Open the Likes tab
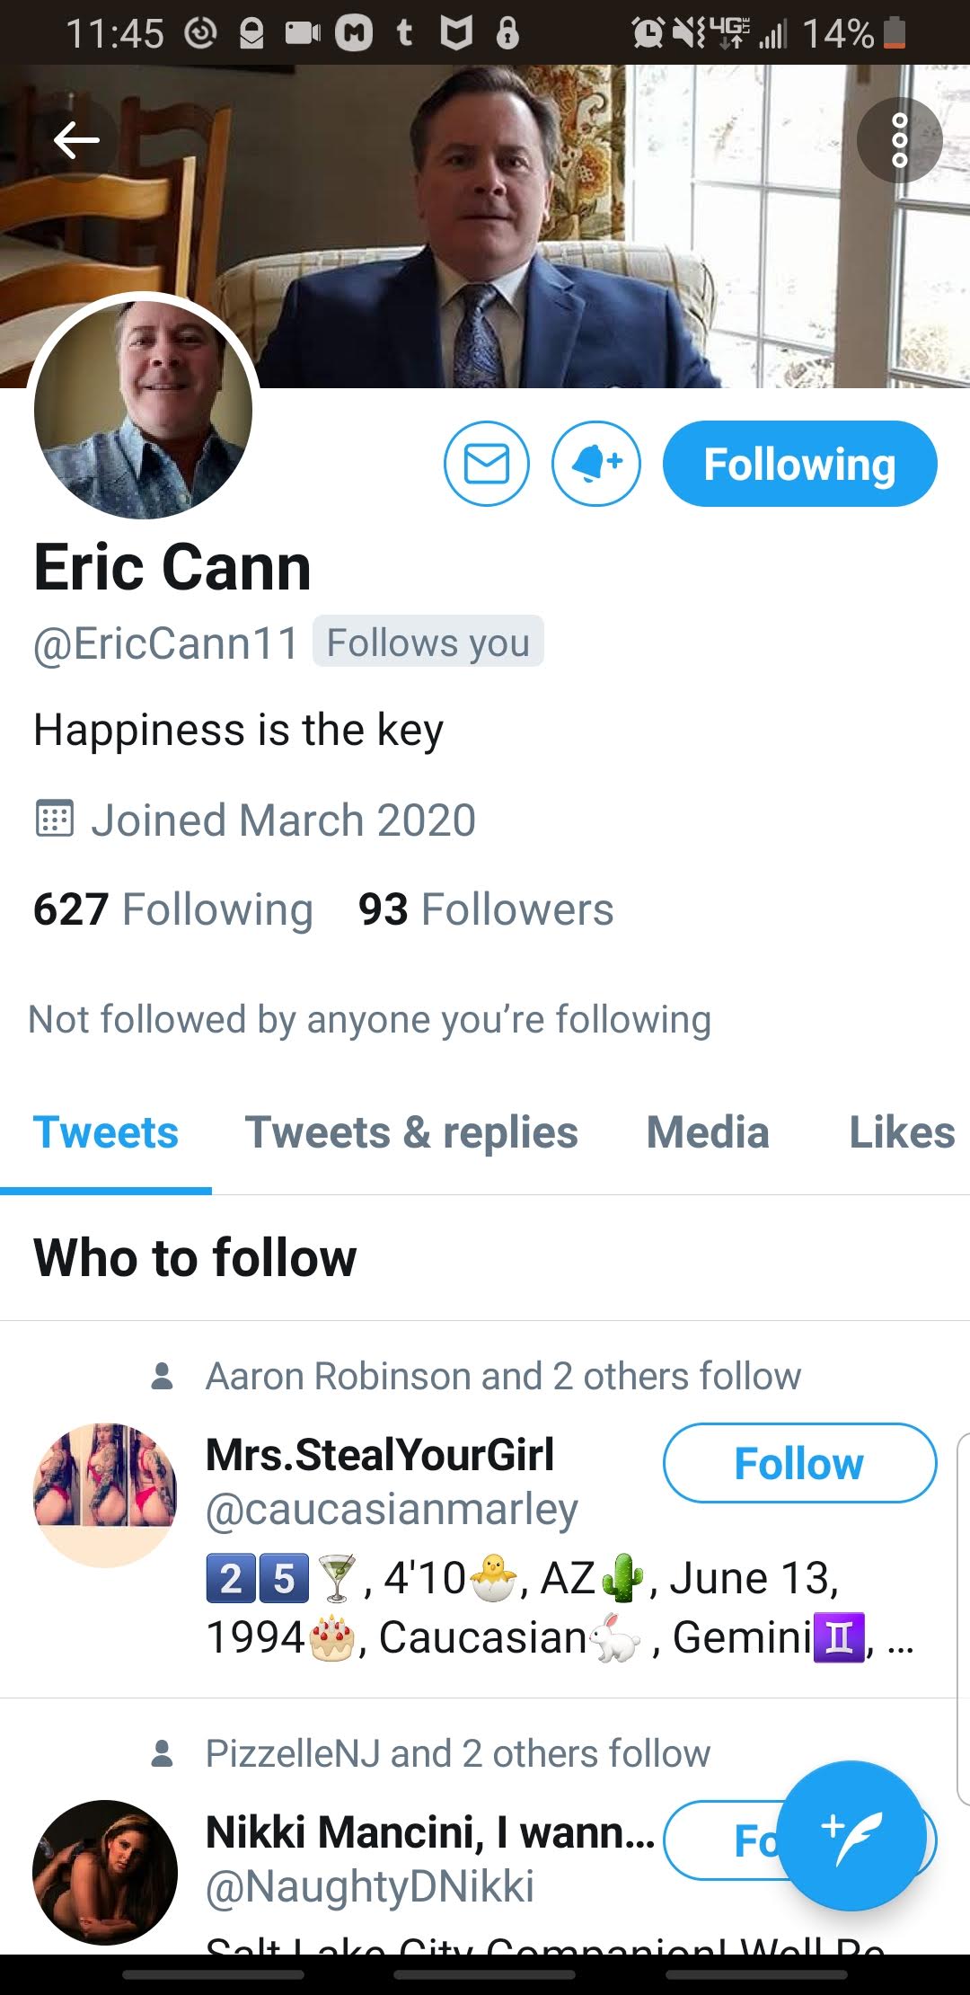Image resolution: width=970 pixels, height=1995 pixels. (x=902, y=1132)
